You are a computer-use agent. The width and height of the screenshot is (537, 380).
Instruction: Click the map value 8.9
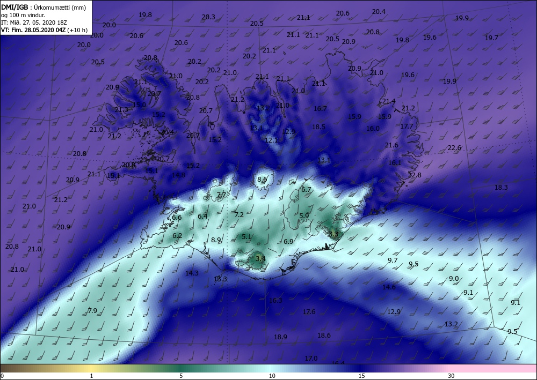pyautogui.click(x=216, y=240)
